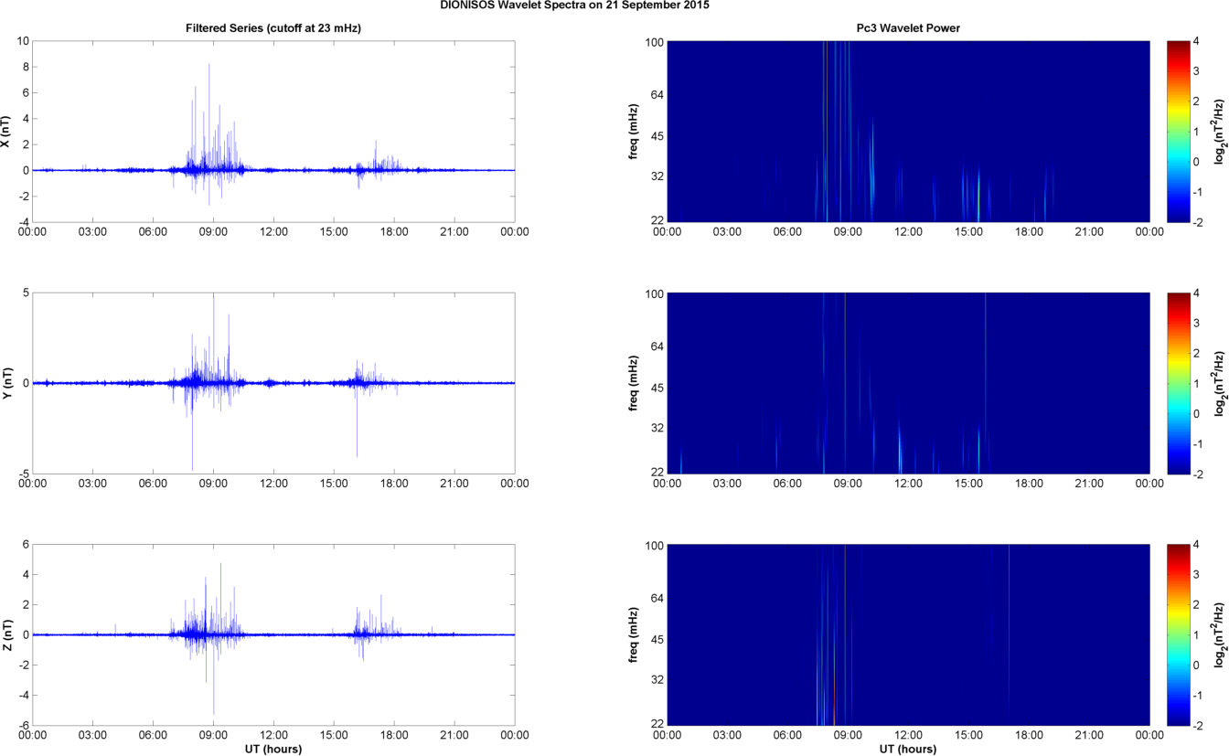The width and height of the screenshot is (1229, 756).
Task: Select the X component filtered series plot
Action: click(273, 131)
